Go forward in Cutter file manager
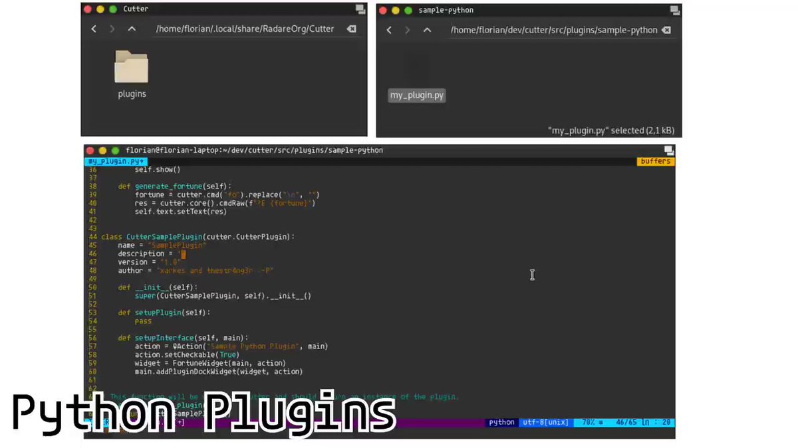The width and height of the screenshot is (798, 448). coord(112,29)
